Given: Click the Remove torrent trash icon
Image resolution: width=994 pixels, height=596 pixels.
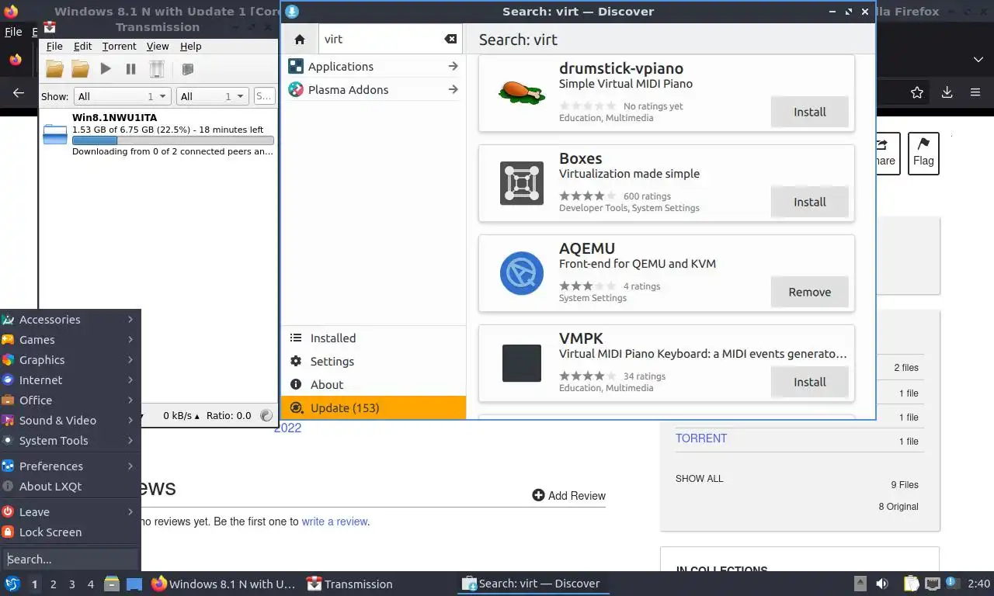Looking at the screenshot, I should tap(157, 69).
